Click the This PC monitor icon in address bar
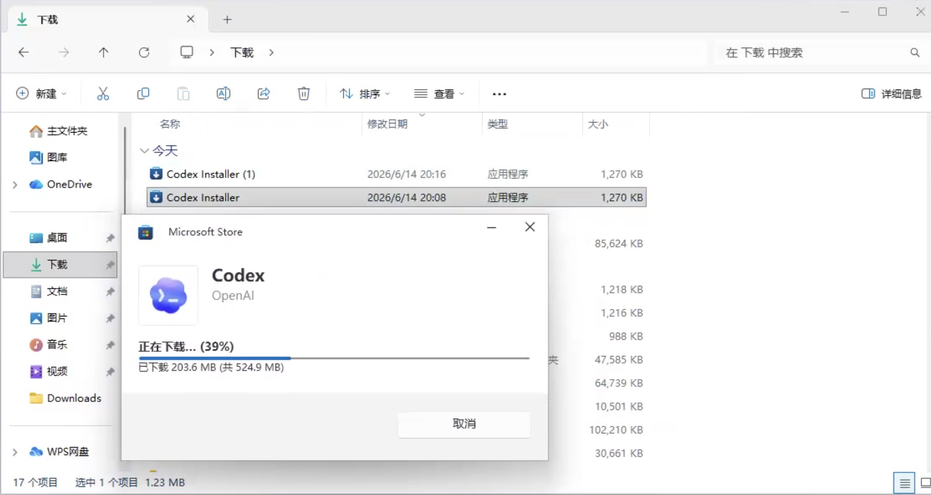The image size is (931, 495). point(186,52)
